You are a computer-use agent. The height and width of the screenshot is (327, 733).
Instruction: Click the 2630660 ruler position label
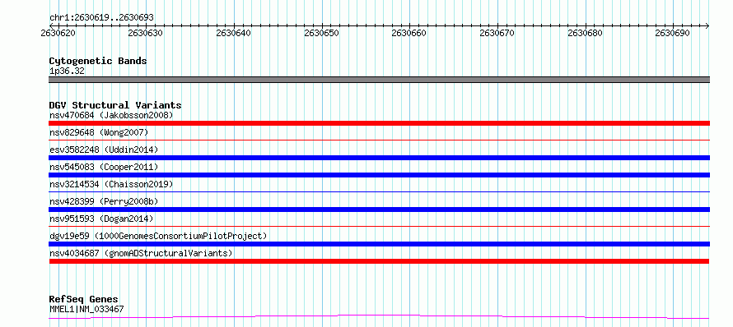pos(409,33)
